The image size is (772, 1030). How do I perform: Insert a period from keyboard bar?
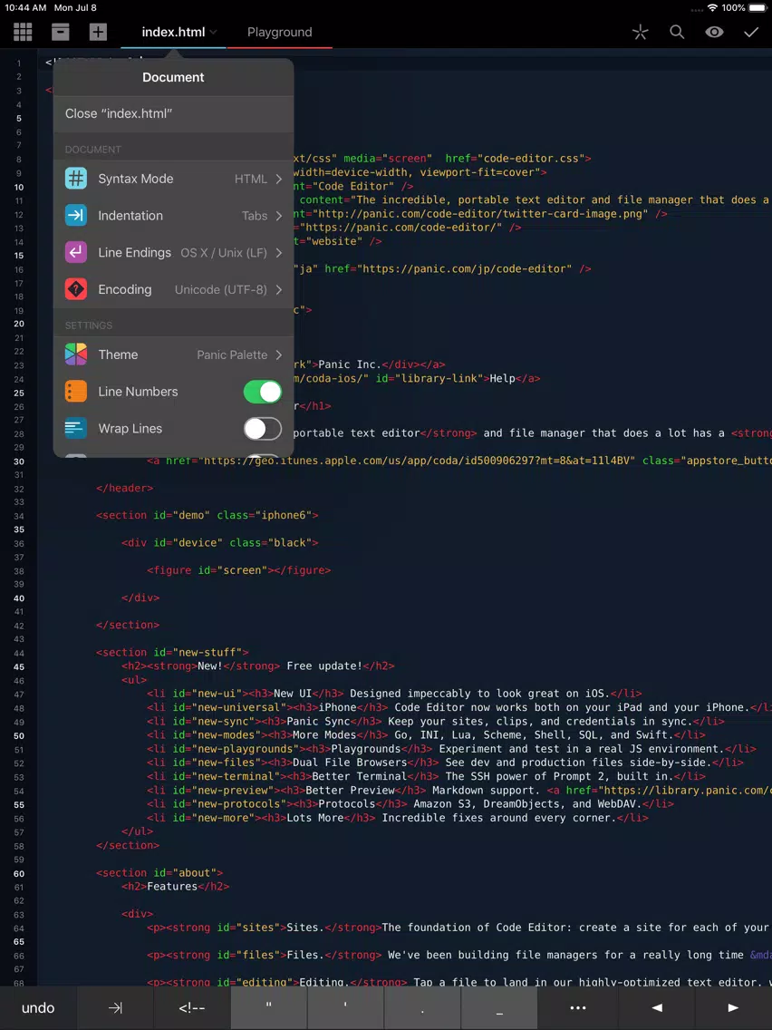(422, 1007)
